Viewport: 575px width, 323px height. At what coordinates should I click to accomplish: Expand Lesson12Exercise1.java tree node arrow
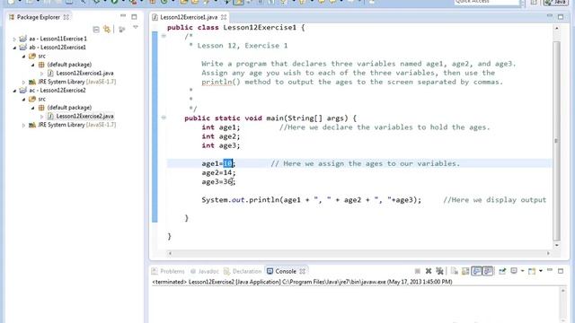tap(42, 74)
